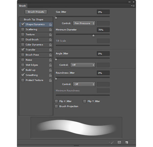Open Roundness Jitter Control dropdown

point(84,84)
